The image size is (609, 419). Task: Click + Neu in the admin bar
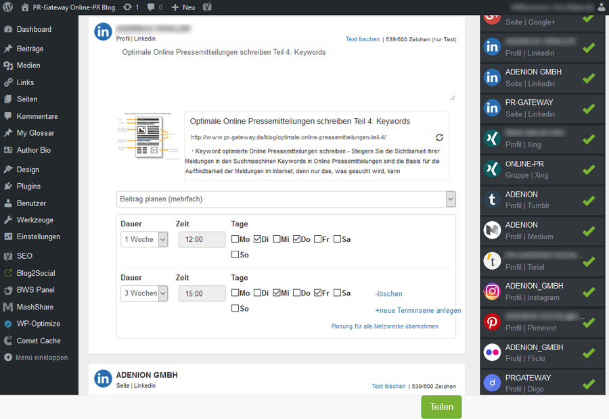pos(183,7)
